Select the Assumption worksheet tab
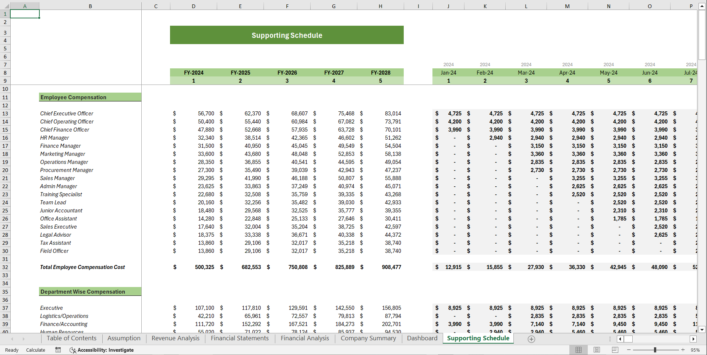The width and height of the screenshot is (707, 355). tap(124, 338)
